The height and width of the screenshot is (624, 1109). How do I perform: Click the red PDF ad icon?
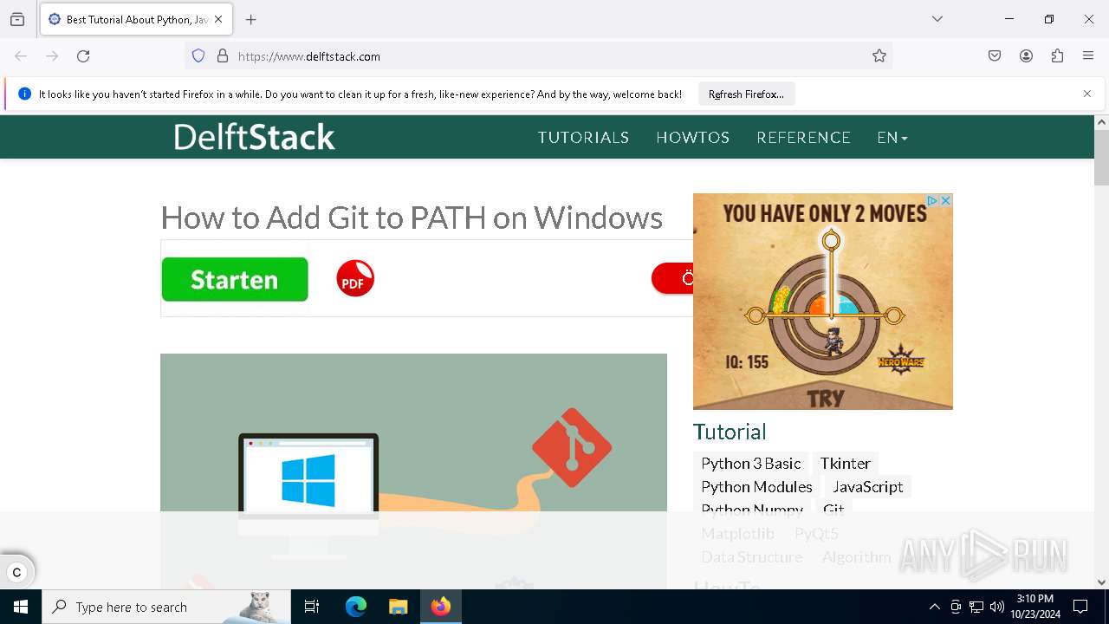pyautogui.click(x=355, y=279)
